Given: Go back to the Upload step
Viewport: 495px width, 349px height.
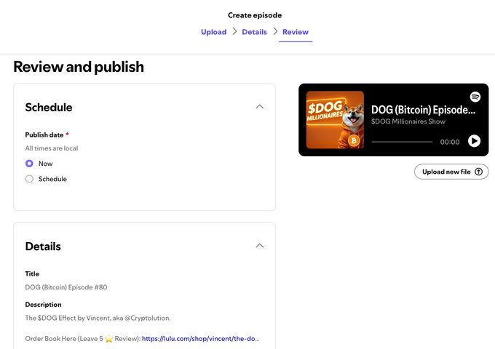Looking at the screenshot, I should tap(214, 32).
